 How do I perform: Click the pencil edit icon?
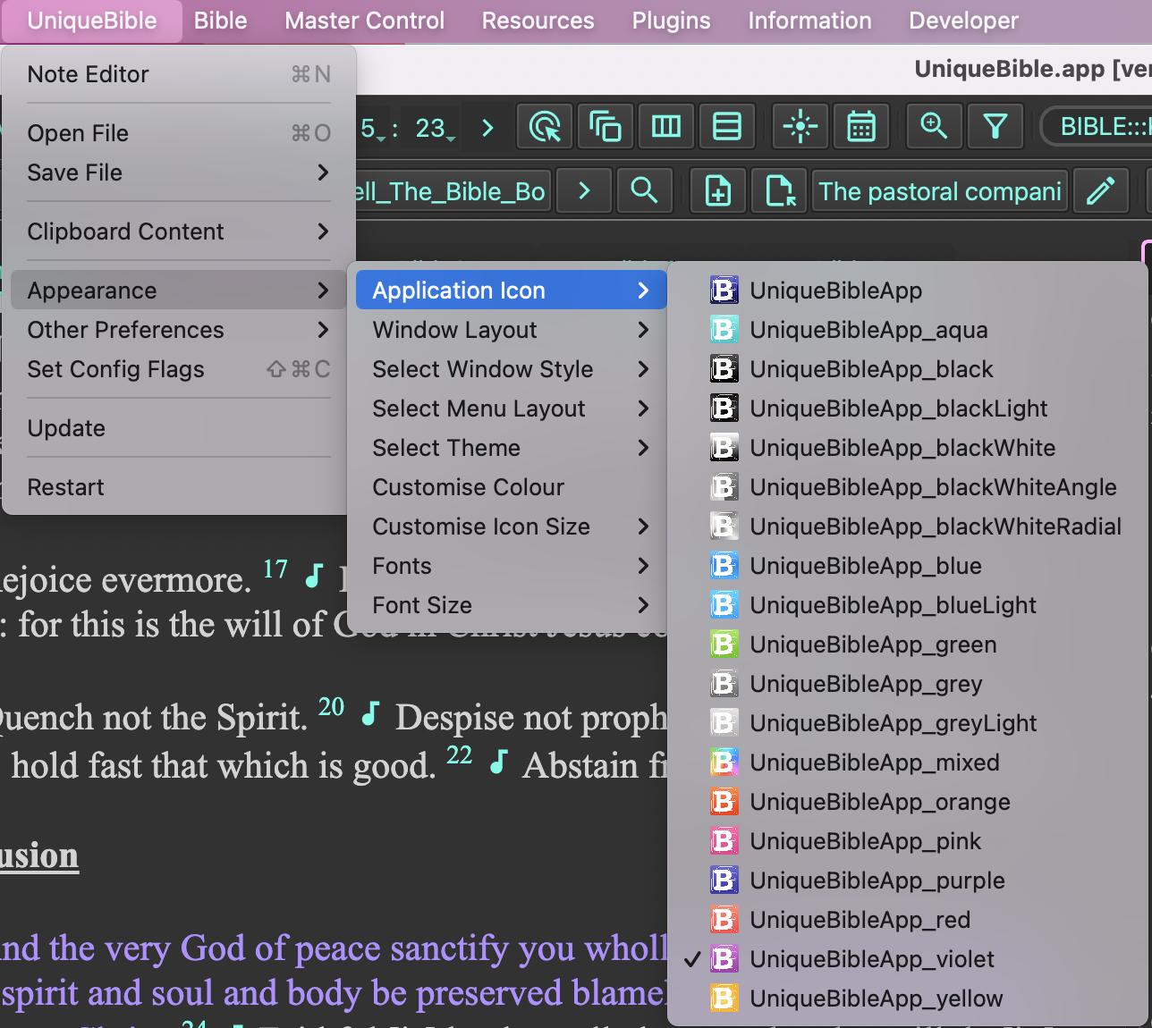pyautogui.click(x=1100, y=191)
